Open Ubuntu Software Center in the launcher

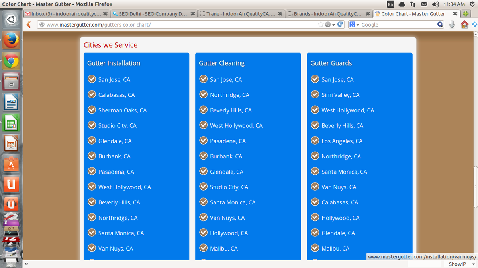pyautogui.click(x=11, y=164)
